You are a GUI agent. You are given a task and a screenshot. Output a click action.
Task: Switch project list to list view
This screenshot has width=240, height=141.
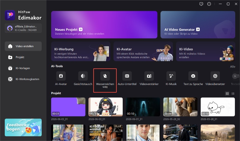point(233,94)
